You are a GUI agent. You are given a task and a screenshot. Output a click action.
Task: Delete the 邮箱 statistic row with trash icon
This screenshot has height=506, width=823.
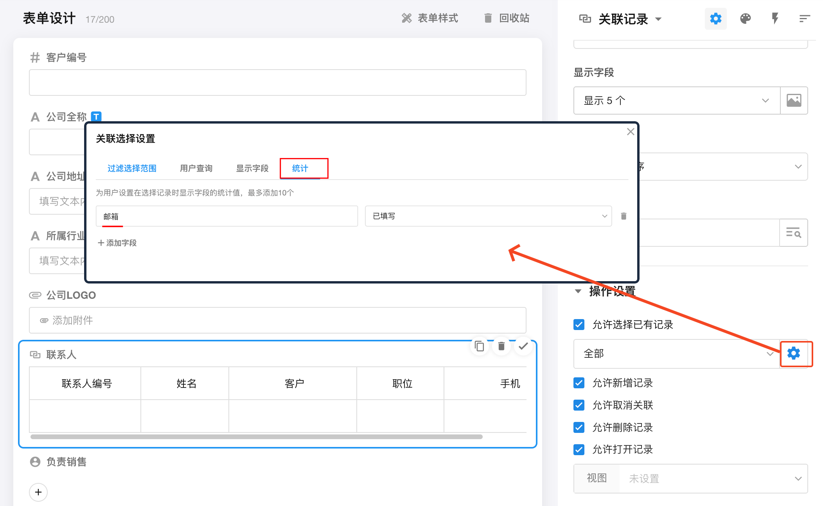coord(624,216)
